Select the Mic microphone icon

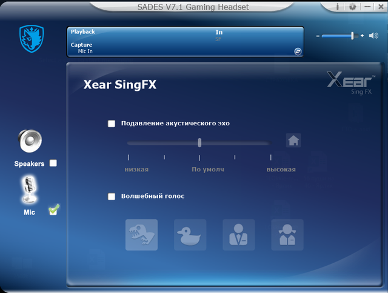tap(30, 189)
